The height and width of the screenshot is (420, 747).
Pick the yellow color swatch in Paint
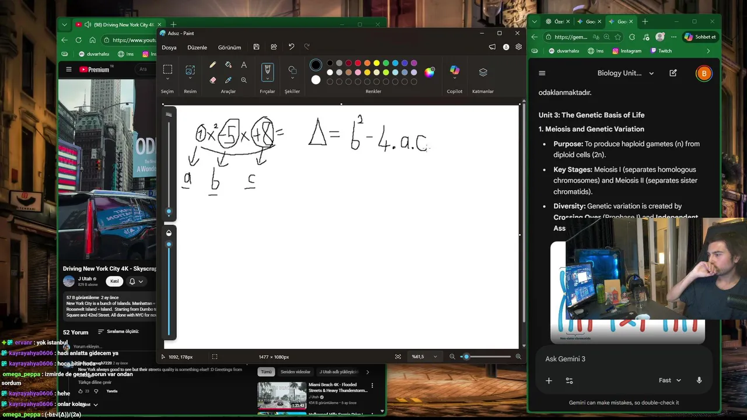376,63
